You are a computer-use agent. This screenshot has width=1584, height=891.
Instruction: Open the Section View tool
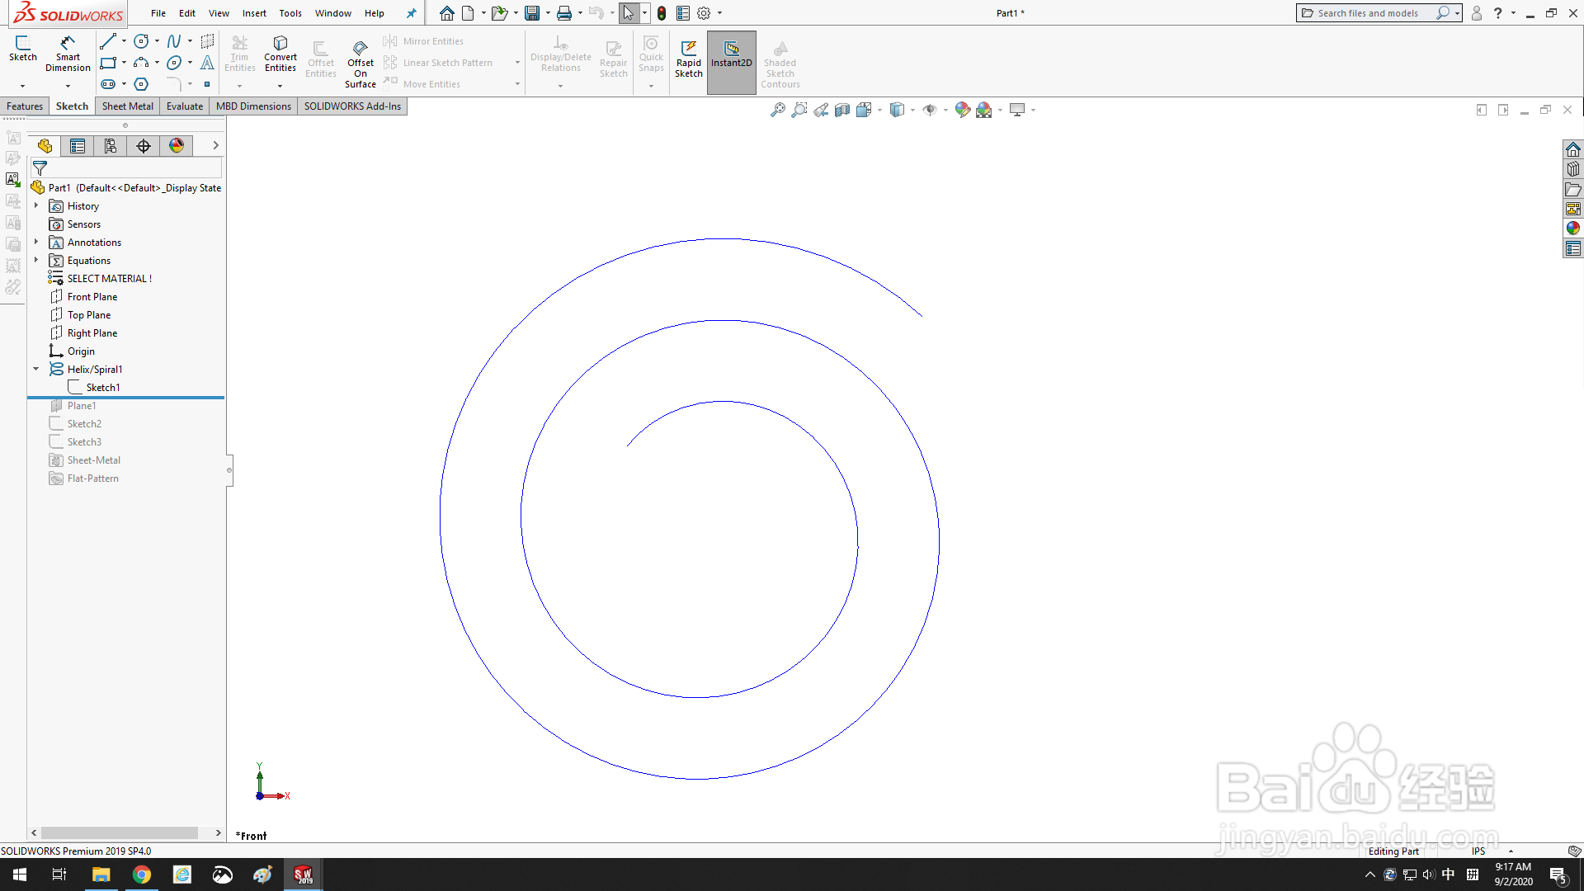842,110
